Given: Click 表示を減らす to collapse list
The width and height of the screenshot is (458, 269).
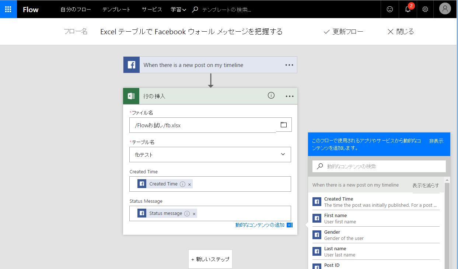Looking at the screenshot, I should click(x=426, y=185).
